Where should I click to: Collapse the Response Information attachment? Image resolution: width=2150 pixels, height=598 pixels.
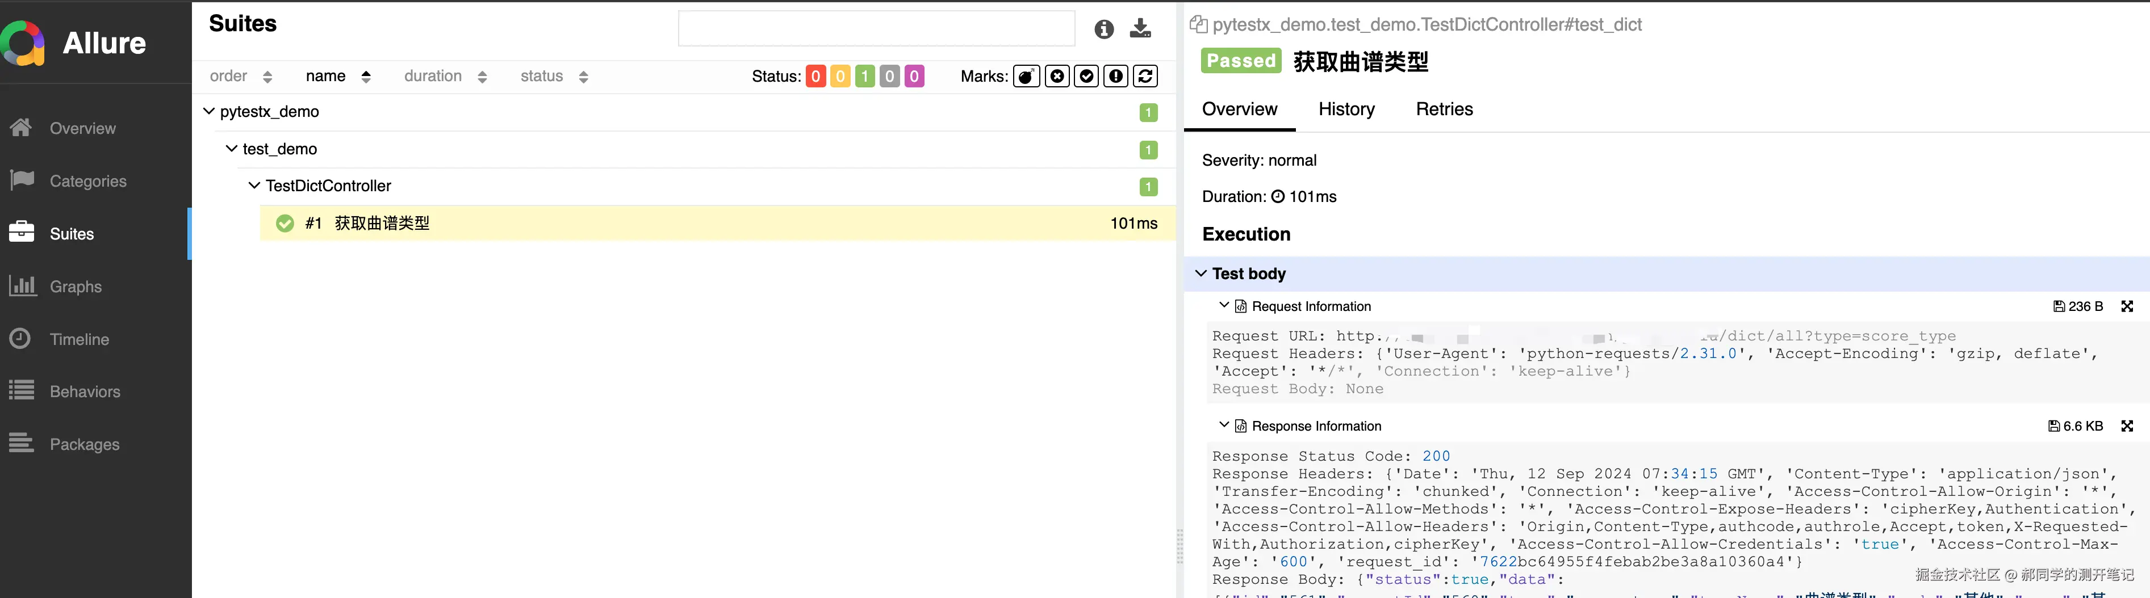point(1224,424)
